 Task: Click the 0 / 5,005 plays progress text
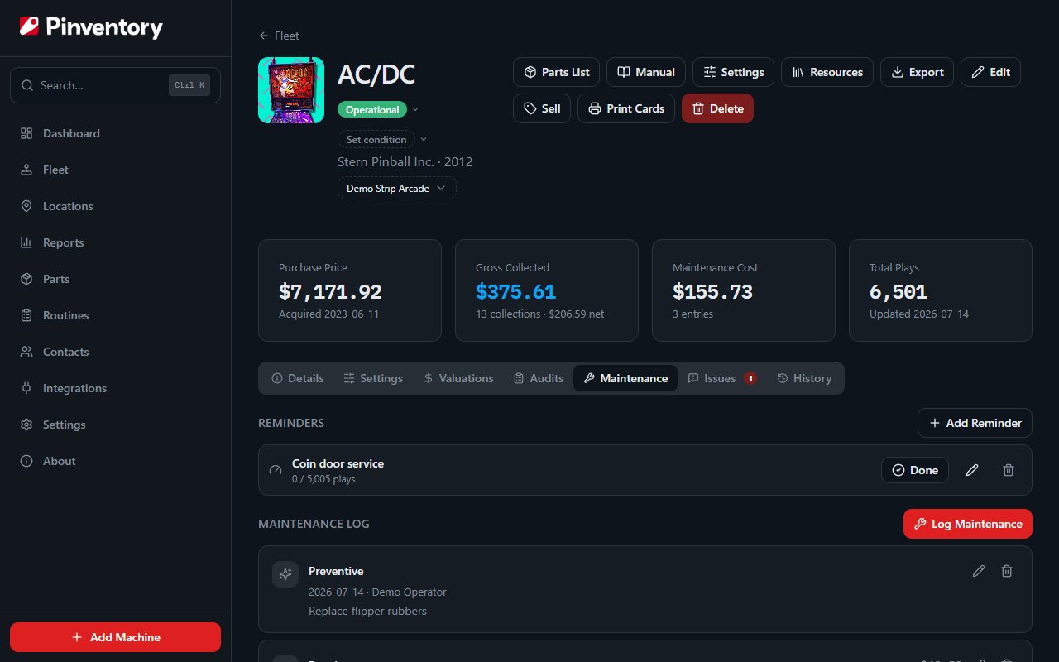pos(323,479)
